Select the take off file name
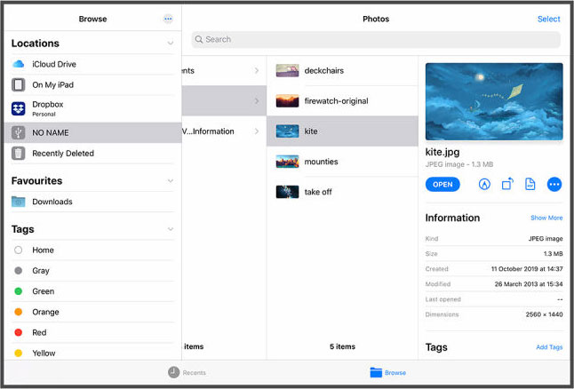 click(318, 192)
